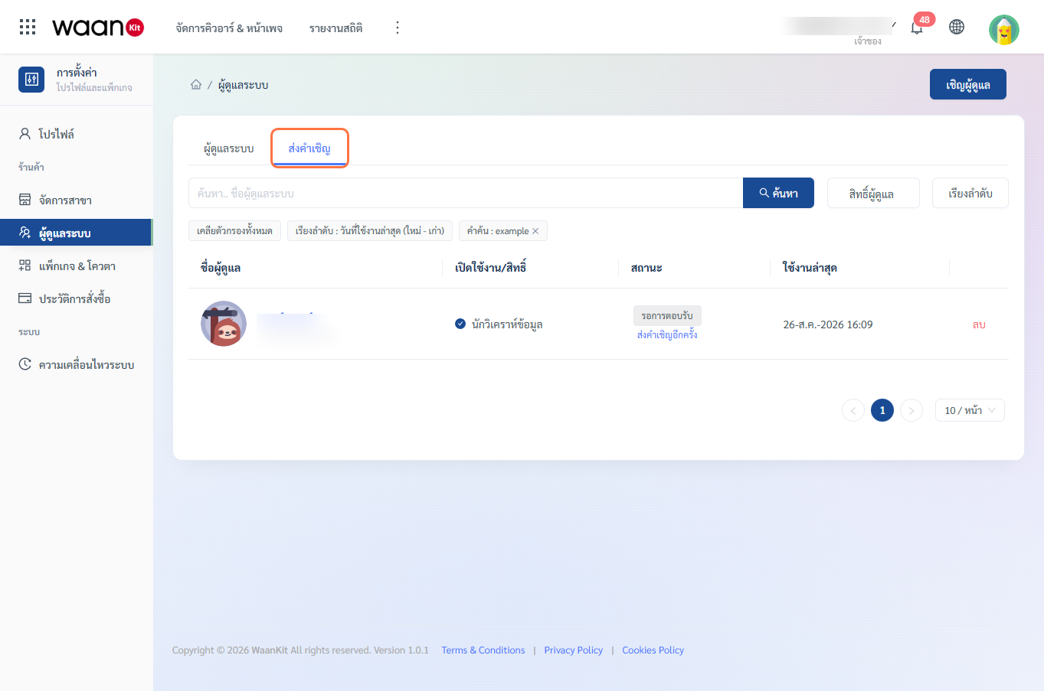
Task: Click the นักวิเคราะห์ข้อมูล role check icon
Action: point(460,324)
